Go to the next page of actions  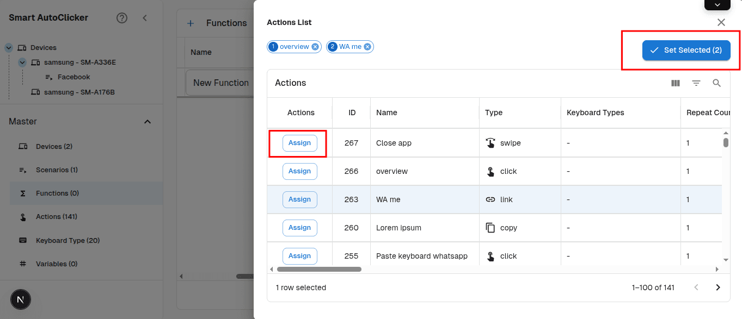point(718,287)
